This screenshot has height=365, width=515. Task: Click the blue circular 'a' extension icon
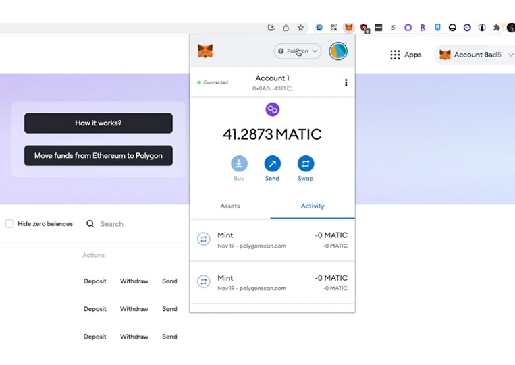319,28
